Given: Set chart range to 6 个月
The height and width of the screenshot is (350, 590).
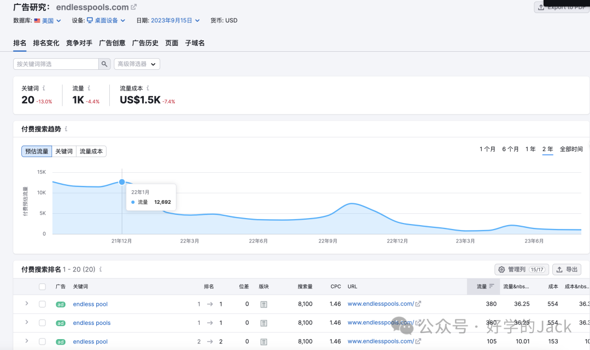Looking at the screenshot, I should pyautogui.click(x=510, y=149).
